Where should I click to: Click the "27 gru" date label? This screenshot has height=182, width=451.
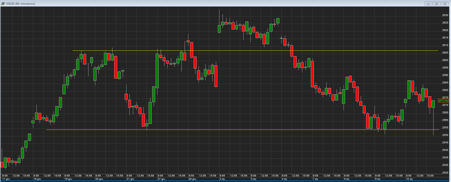click(x=161, y=179)
